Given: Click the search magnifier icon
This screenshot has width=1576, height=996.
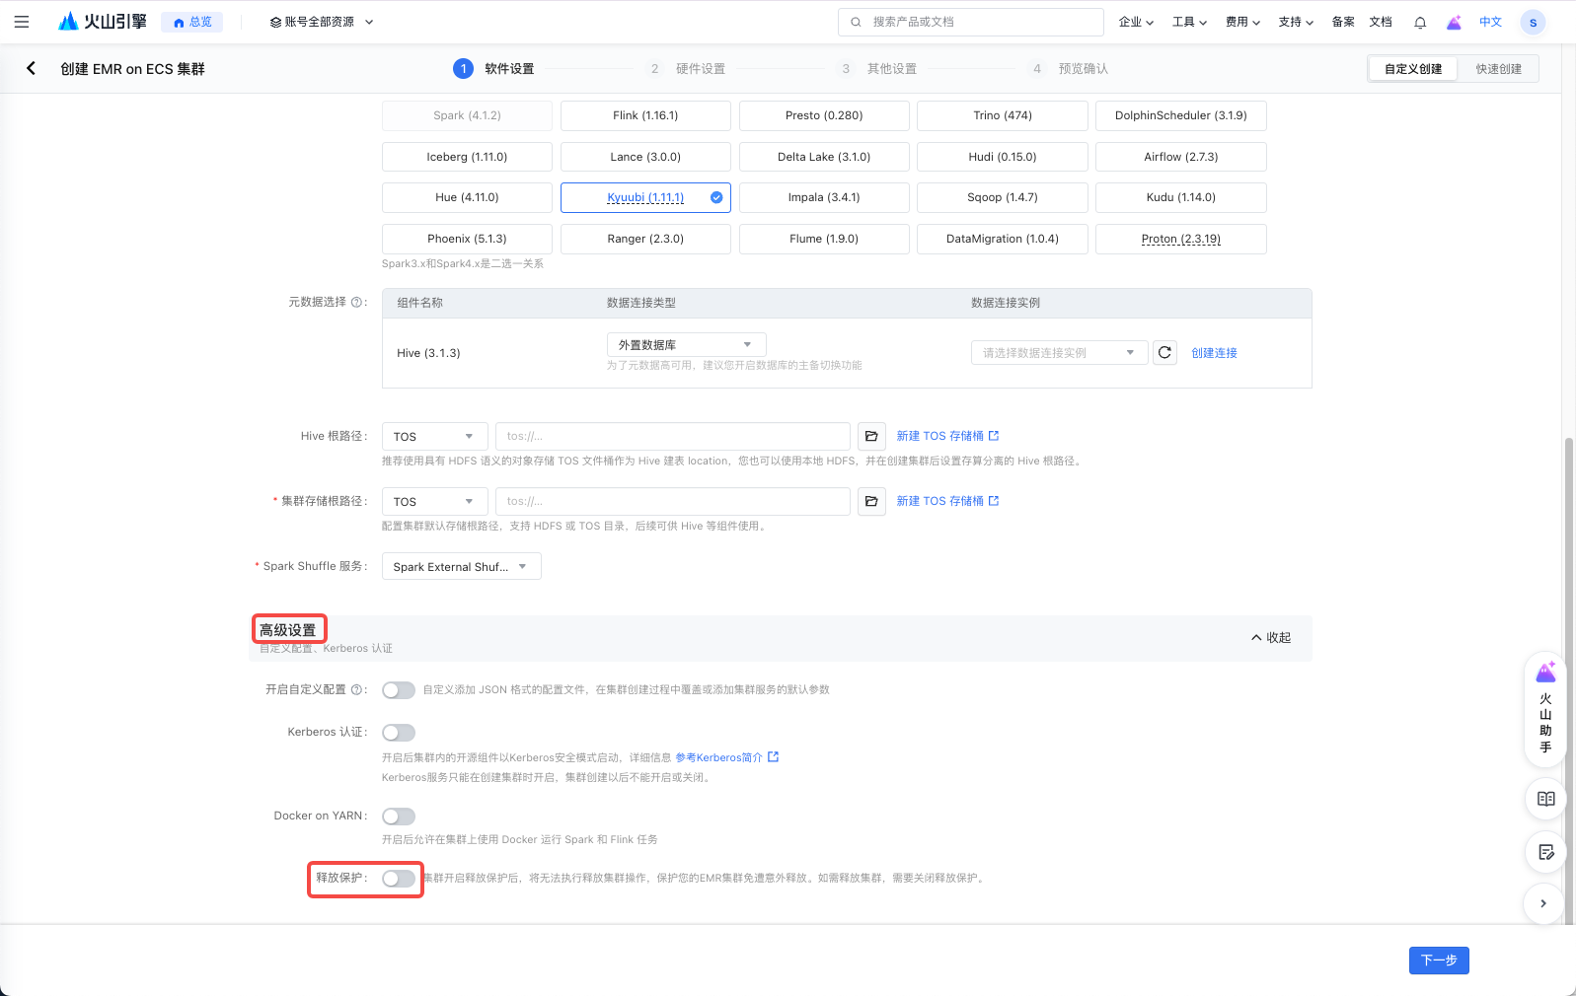Looking at the screenshot, I should [856, 22].
